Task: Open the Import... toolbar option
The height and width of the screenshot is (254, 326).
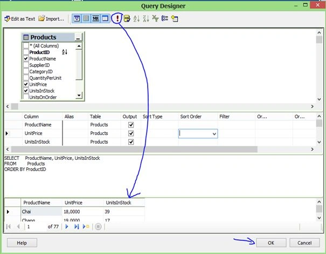Action: click(51, 19)
